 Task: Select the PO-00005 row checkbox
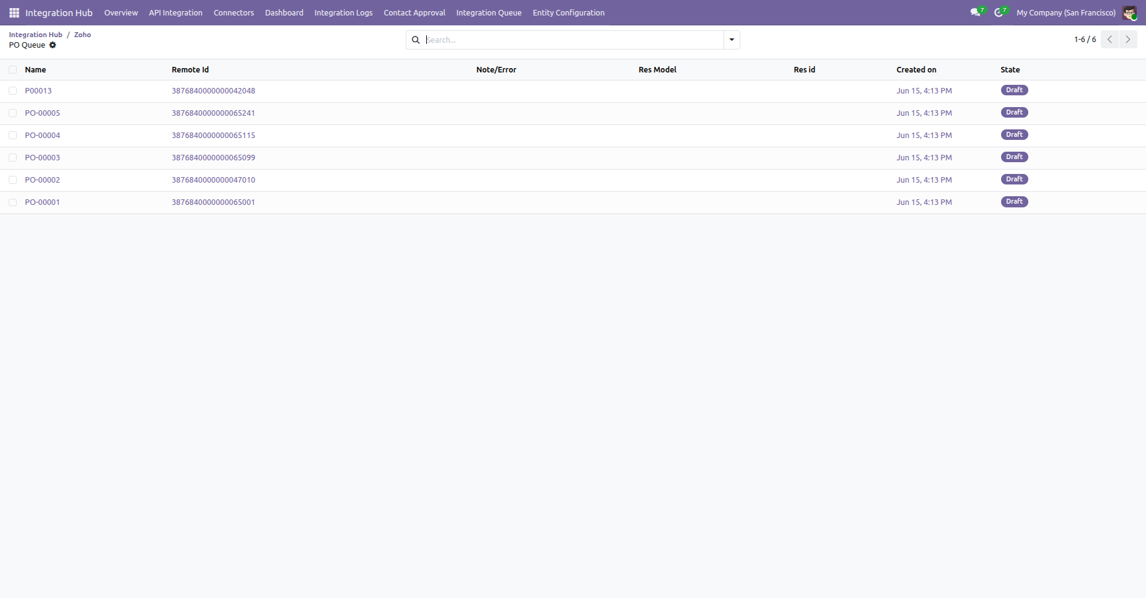[x=12, y=113]
